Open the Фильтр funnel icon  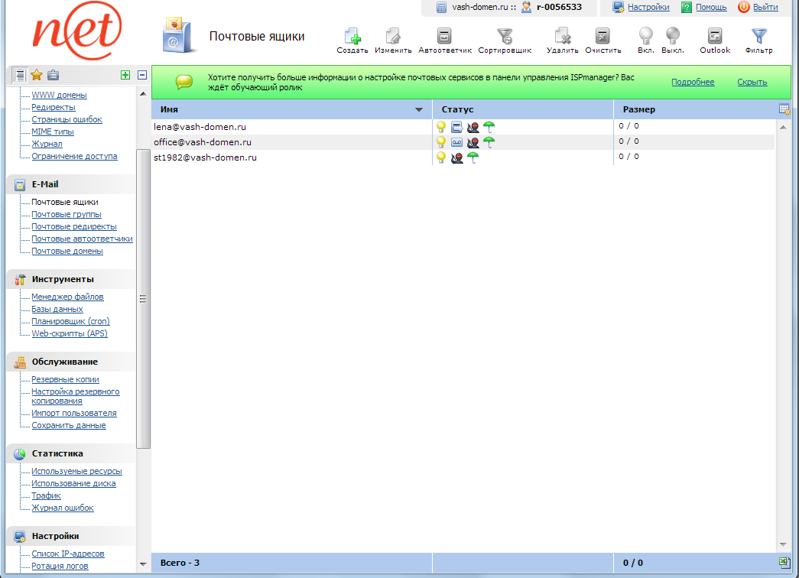pyautogui.click(x=758, y=37)
